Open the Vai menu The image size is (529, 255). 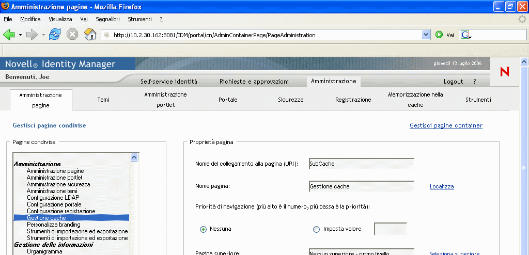click(84, 19)
